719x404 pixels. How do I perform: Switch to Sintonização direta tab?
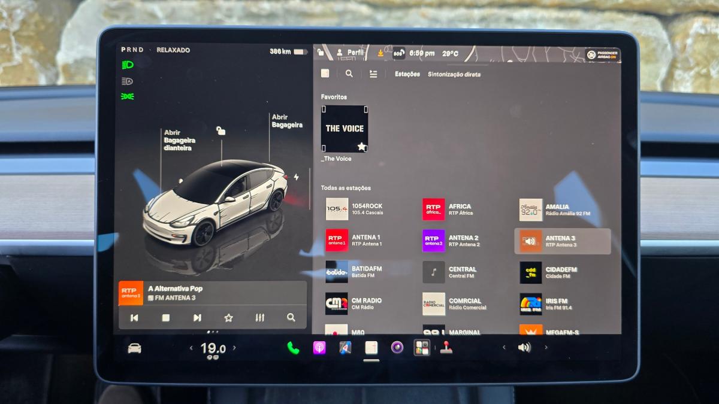click(x=454, y=74)
